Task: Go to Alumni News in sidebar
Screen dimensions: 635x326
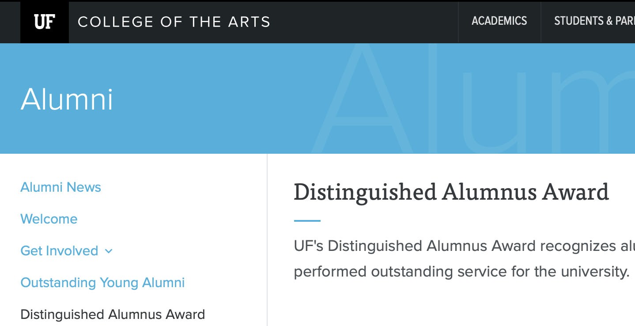Action: tap(60, 187)
